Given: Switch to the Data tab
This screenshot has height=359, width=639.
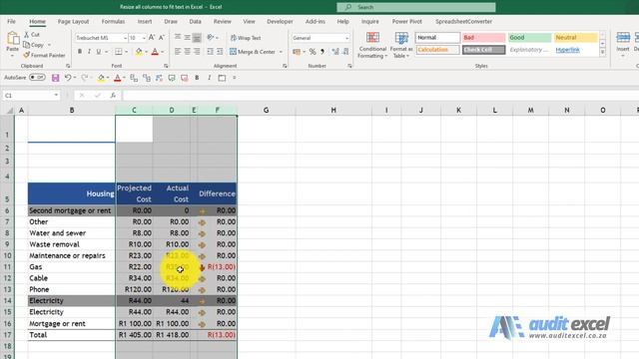Looking at the screenshot, I should [x=196, y=22].
